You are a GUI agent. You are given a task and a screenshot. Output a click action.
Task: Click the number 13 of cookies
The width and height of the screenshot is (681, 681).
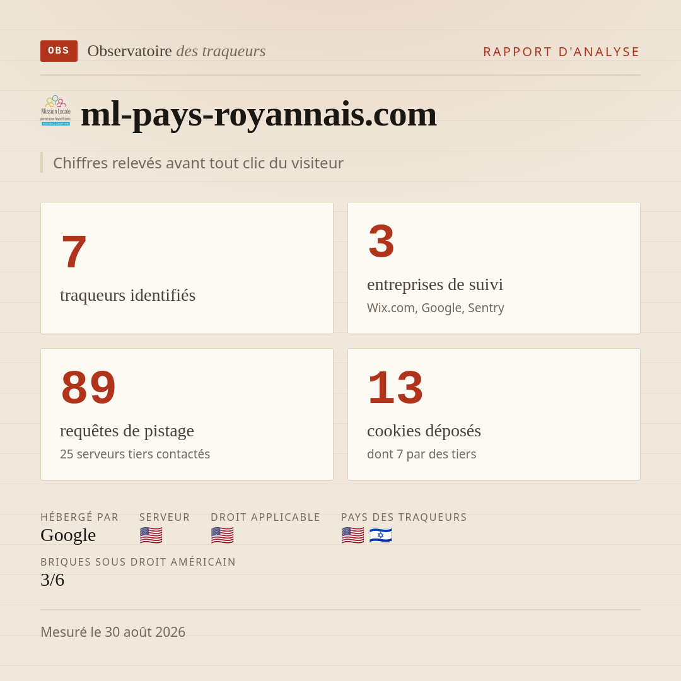coord(395,387)
